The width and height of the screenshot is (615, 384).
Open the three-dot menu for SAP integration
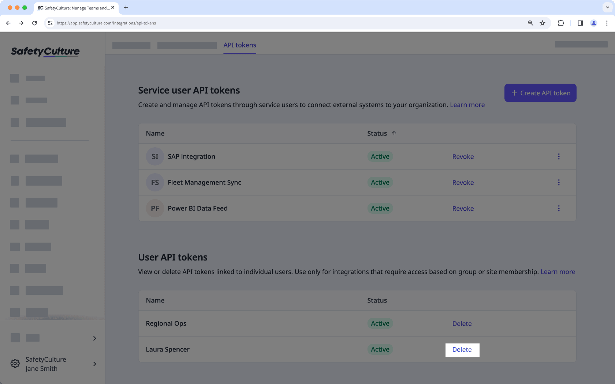point(559,156)
